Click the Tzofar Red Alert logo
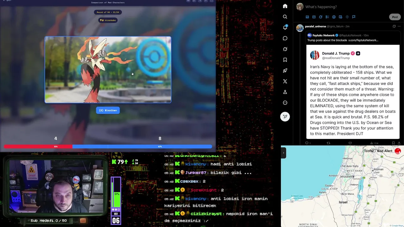Screen dimensions: 404x227 [x=398, y=151]
